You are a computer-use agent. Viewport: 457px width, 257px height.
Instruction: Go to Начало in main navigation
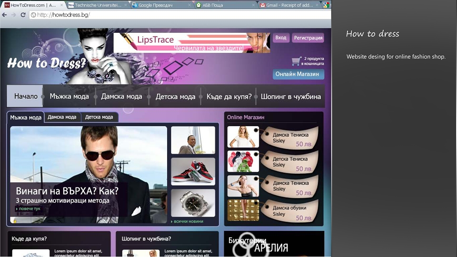point(25,96)
